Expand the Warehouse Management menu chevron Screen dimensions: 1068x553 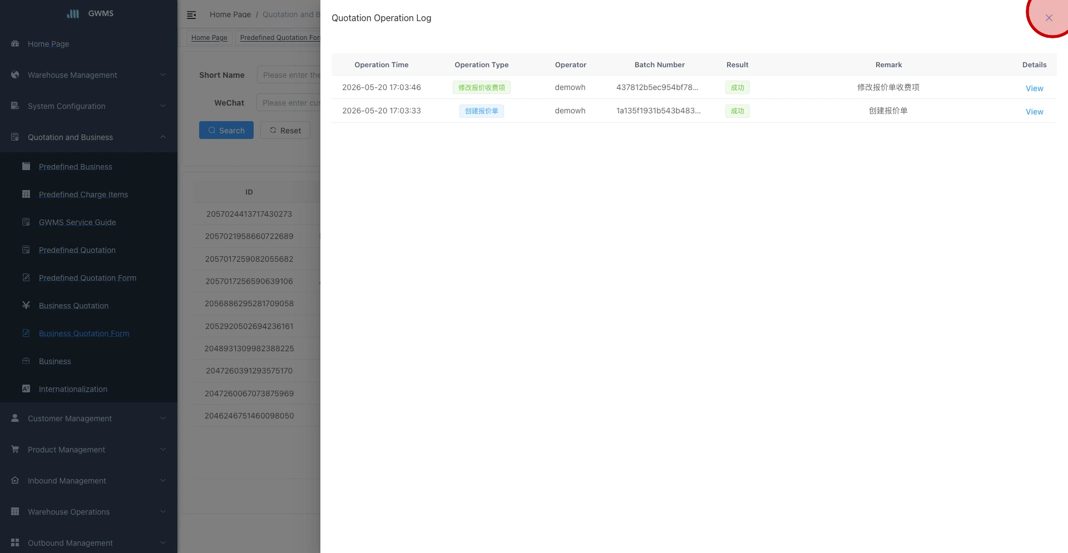[163, 74]
